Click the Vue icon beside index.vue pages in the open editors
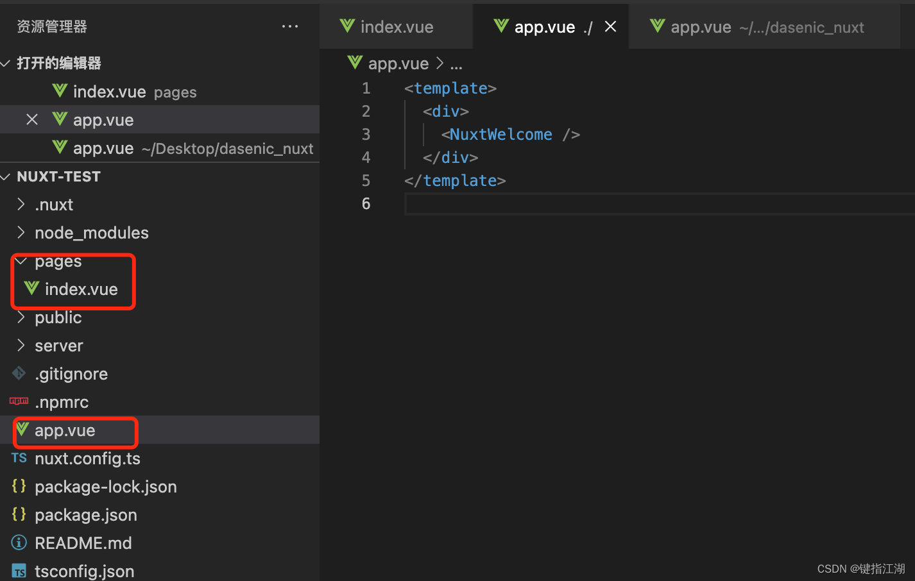Image resolution: width=915 pixels, height=581 pixels. [x=60, y=90]
